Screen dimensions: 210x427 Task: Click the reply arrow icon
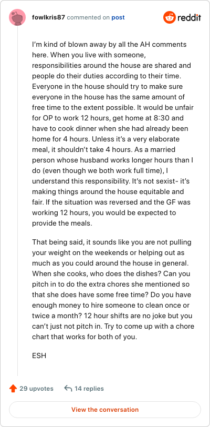click(68, 388)
